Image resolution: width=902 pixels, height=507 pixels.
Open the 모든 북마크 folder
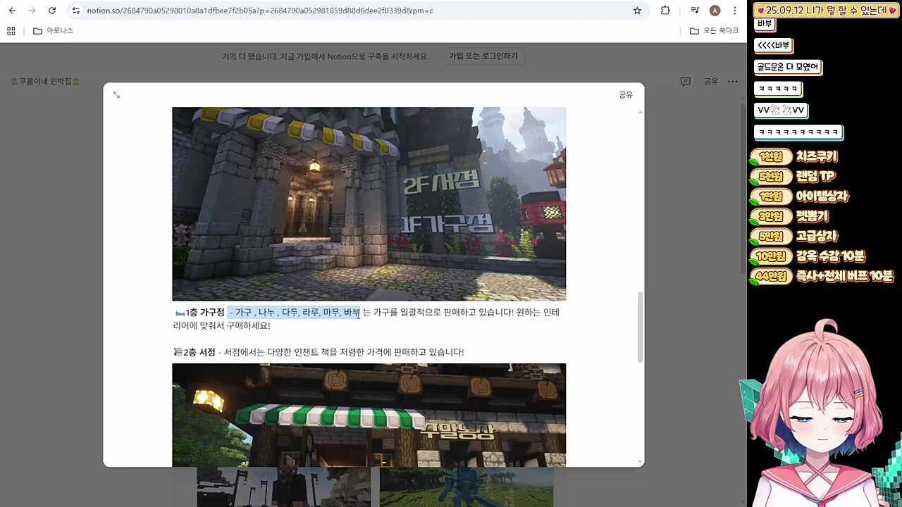(x=714, y=31)
